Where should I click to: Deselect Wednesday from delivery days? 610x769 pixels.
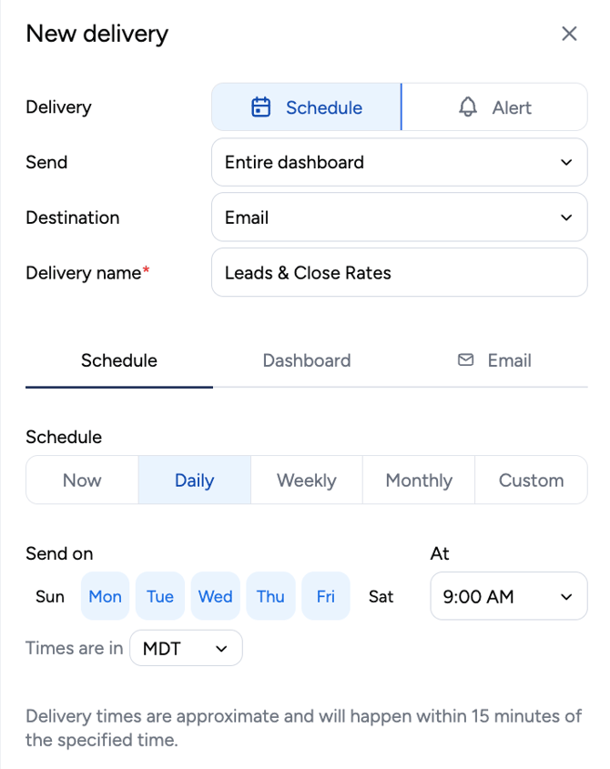click(x=216, y=596)
